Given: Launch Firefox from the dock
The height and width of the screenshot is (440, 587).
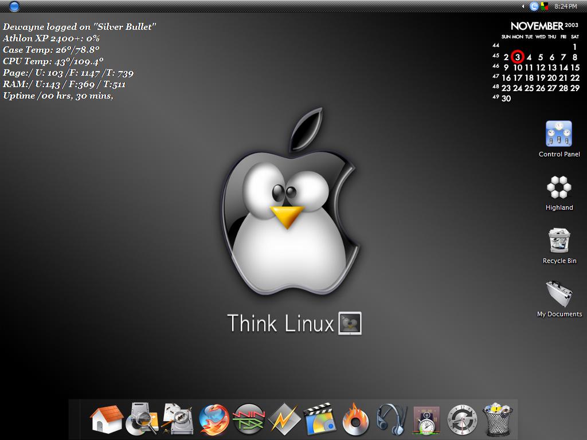Looking at the screenshot, I should (x=214, y=420).
